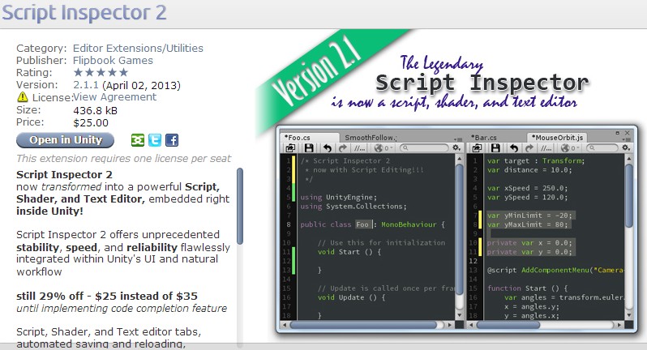Image resolution: width=647 pixels, height=350 pixels.
Task: Click the description panel vertical scrollbar
Action: 240,206
